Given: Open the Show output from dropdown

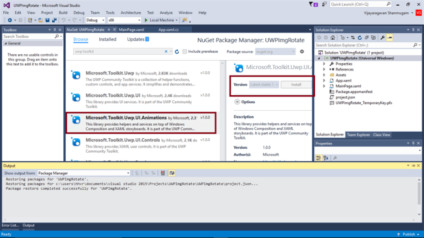Looking at the screenshot, I should click(x=84, y=173).
